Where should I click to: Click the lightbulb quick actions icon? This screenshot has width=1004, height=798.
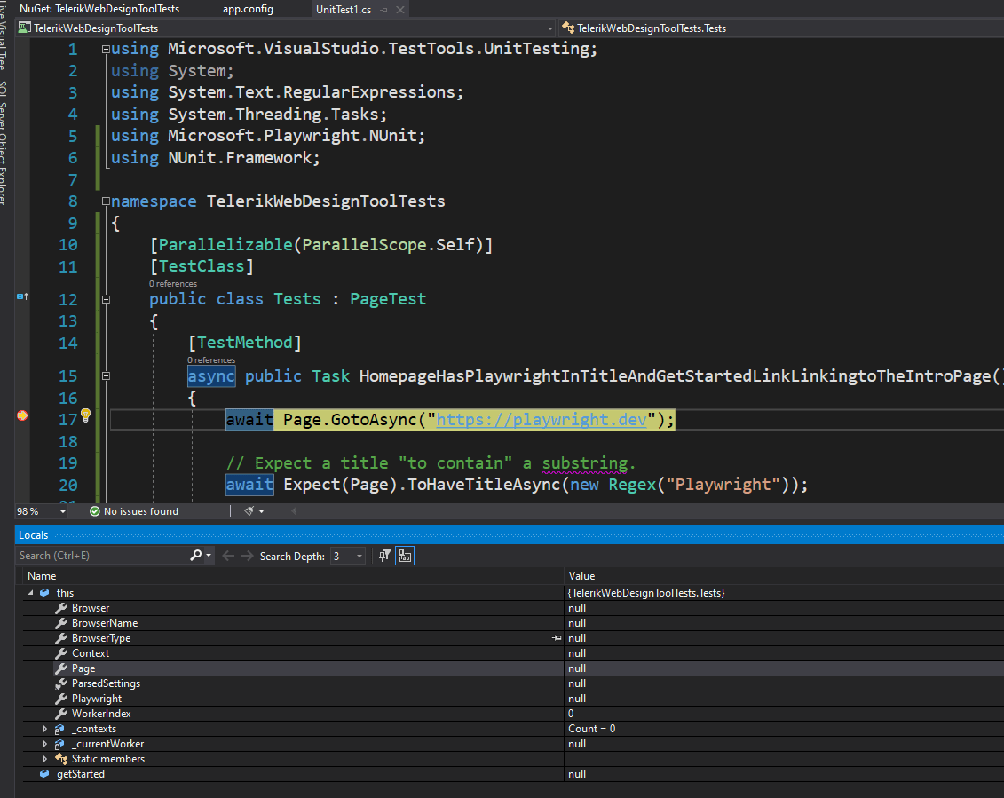point(86,415)
